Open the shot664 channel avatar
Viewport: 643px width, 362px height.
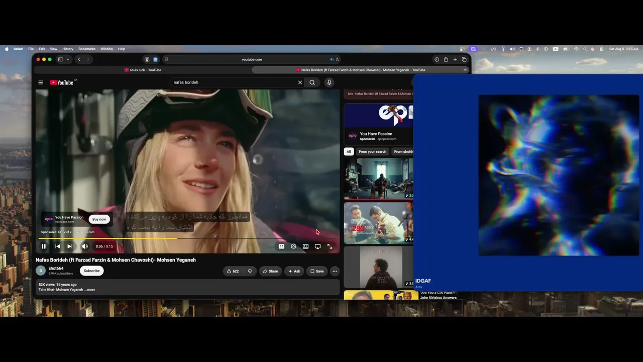click(41, 270)
